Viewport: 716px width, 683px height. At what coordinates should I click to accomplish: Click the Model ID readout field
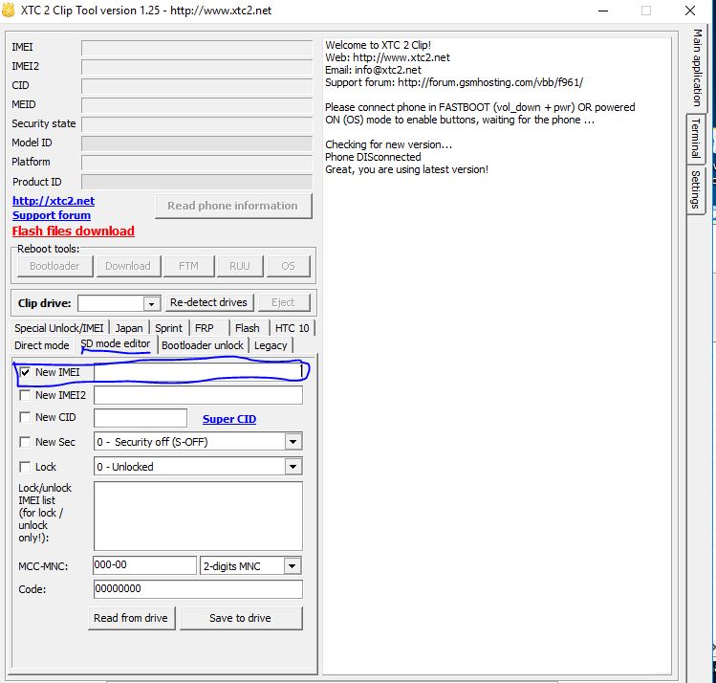click(x=197, y=143)
